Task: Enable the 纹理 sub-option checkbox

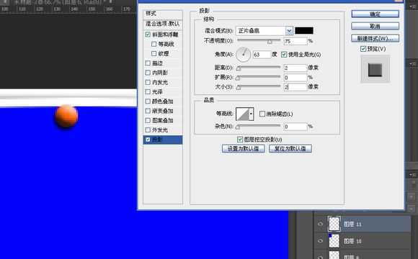Action: coord(154,53)
